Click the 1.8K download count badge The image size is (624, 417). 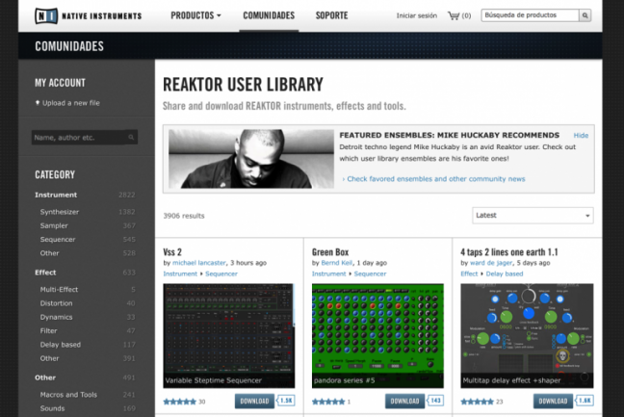pyautogui.click(x=585, y=401)
